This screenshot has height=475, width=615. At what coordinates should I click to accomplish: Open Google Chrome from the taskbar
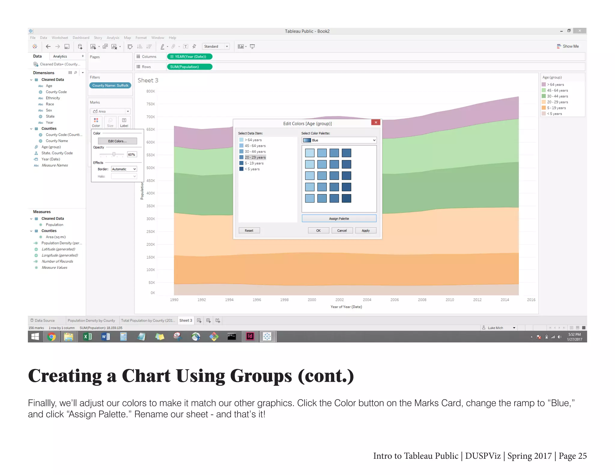point(51,337)
